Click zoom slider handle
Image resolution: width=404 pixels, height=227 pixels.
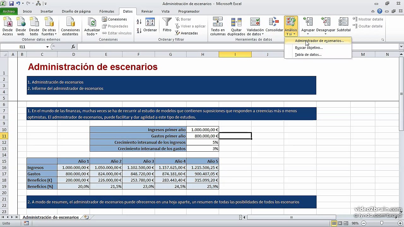[382, 223]
